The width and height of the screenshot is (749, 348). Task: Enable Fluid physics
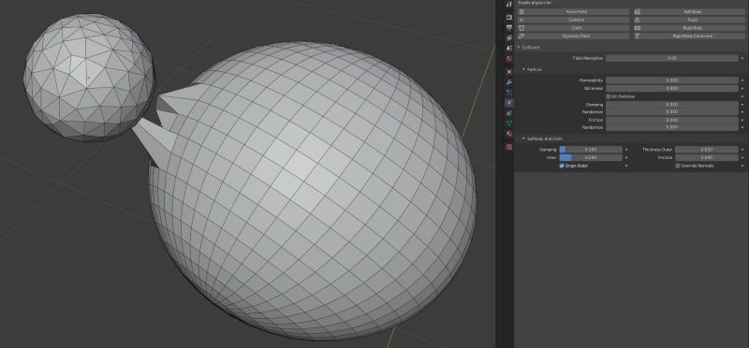click(x=689, y=20)
